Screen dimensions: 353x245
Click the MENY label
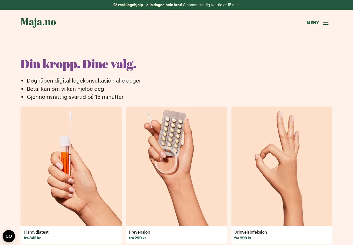click(x=313, y=23)
